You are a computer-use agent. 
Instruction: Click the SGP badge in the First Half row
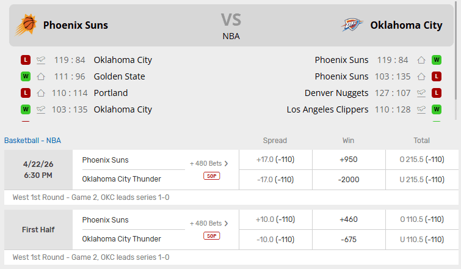pos(212,236)
